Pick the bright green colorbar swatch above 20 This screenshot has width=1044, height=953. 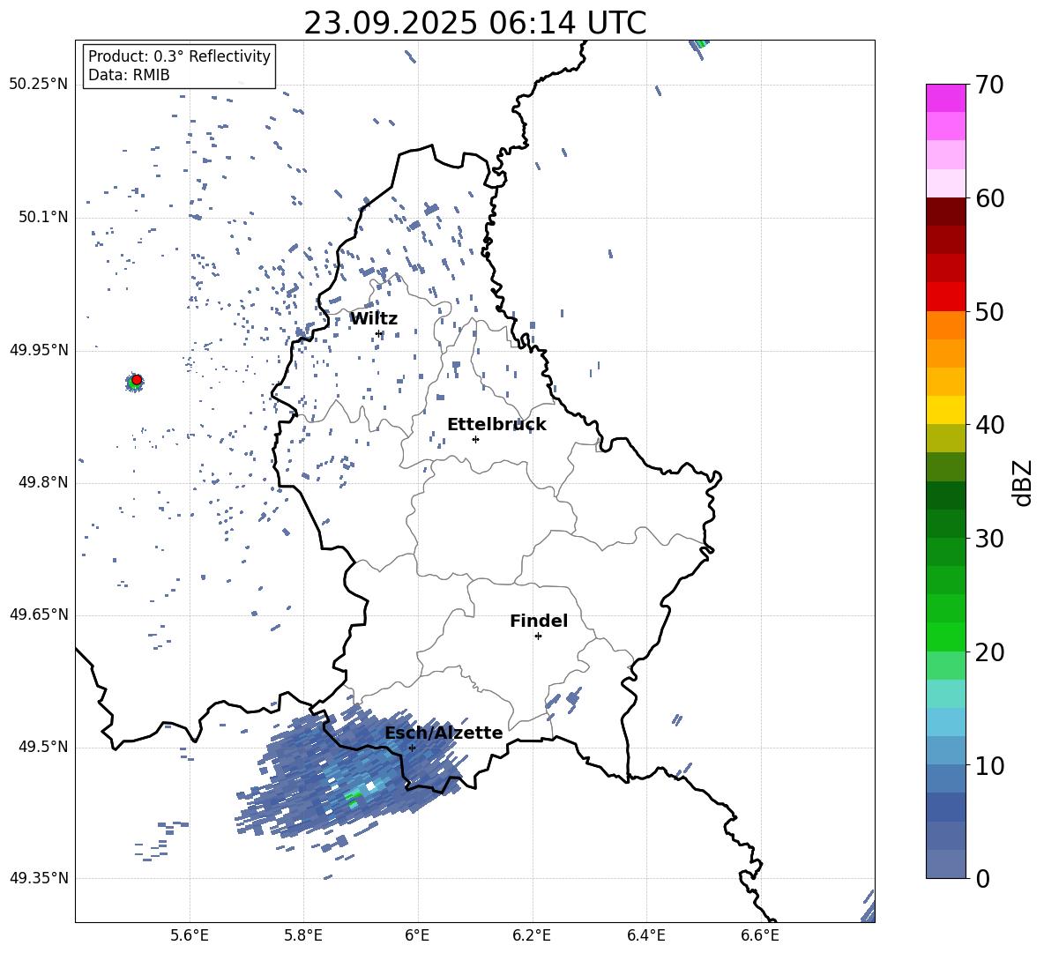pyautogui.click(x=945, y=637)
